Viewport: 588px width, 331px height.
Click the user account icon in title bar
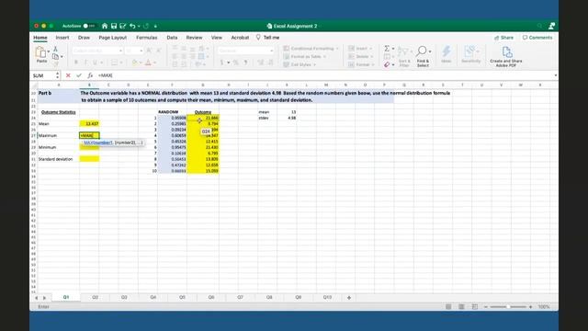(551, 26)
